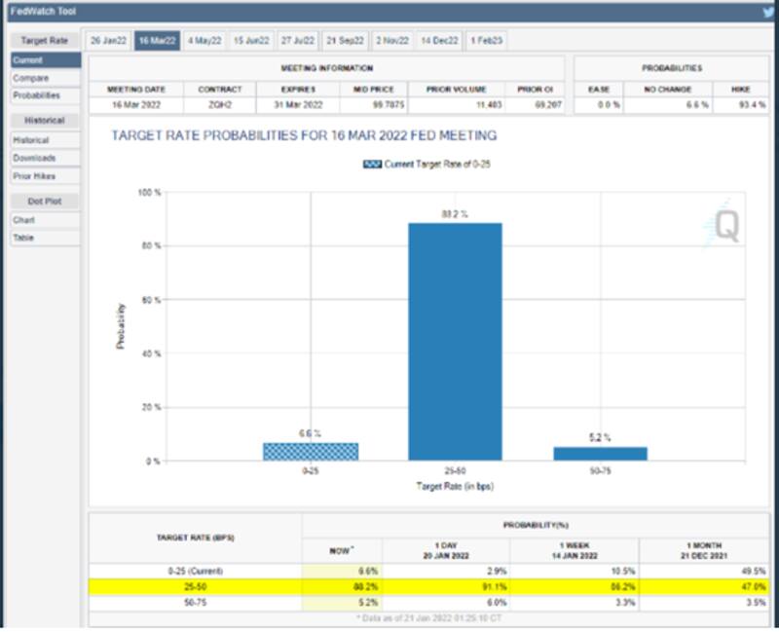779x632 pixels.
Task: Go to Downloads in the sidebar
Action: [x=34, y=158]
